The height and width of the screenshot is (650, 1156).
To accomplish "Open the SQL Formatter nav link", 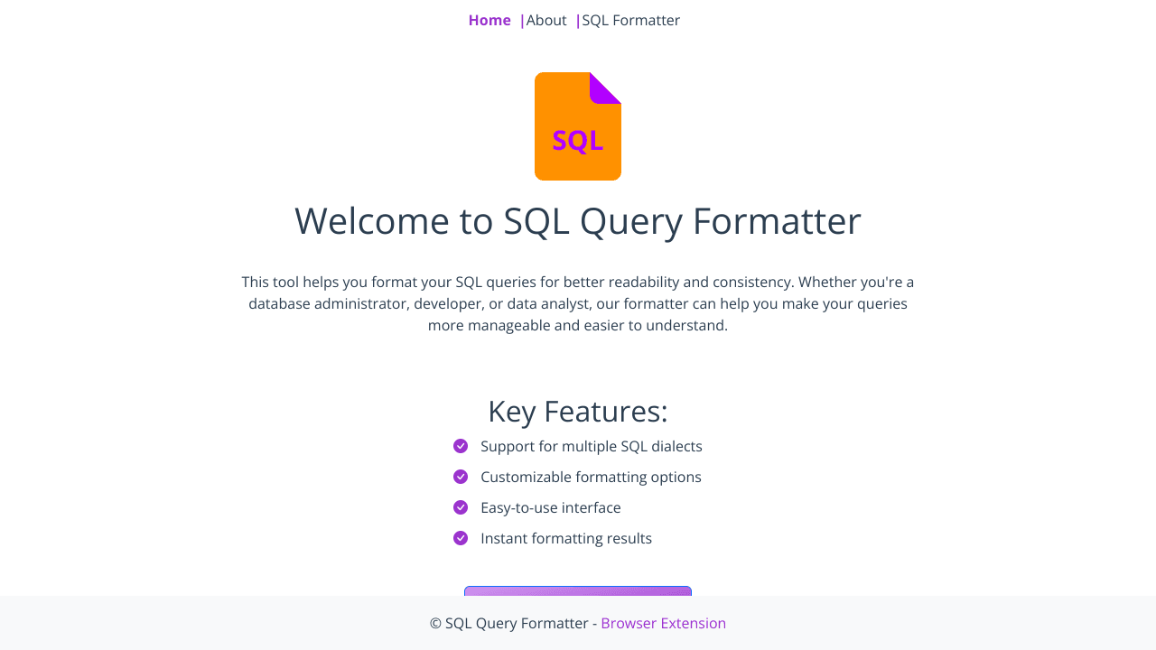I will pyautogui.click(x=630, y=20).
